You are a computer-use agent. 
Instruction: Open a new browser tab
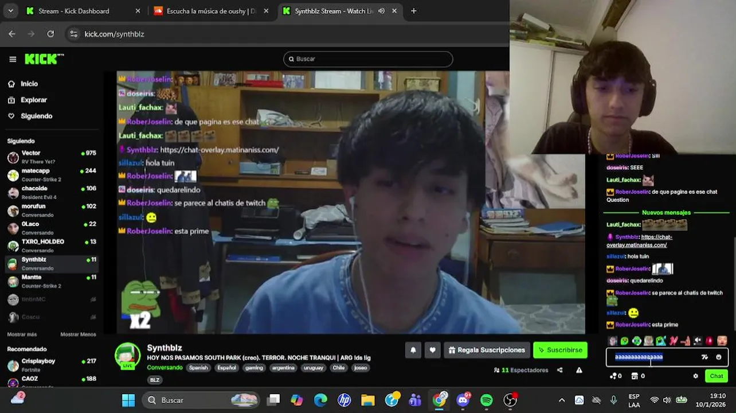pyautogui.click(x=414, y=11)
